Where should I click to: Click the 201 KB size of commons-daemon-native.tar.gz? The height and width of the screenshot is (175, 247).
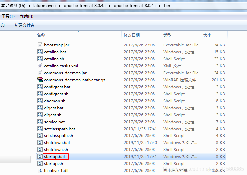coord(218,80)
